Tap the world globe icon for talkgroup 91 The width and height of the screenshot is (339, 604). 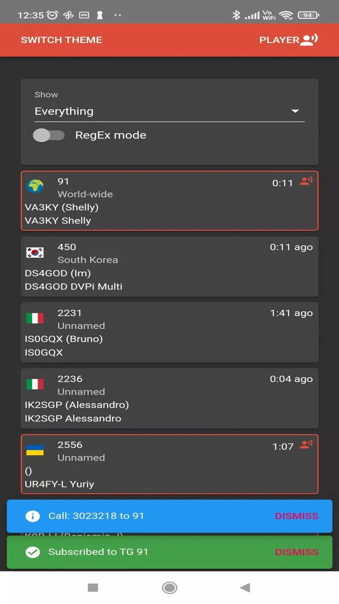[35, 186]
